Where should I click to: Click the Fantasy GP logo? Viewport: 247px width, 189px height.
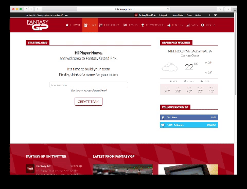click(38, 25)
